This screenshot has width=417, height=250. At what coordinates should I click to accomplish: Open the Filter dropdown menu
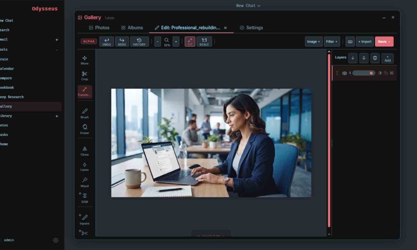(332, 42)
